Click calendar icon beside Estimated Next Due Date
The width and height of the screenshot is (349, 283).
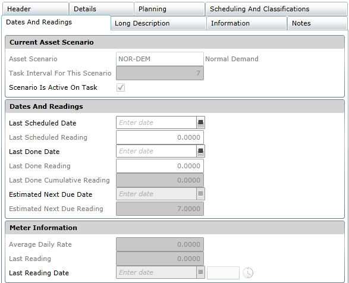click(200, 194)
